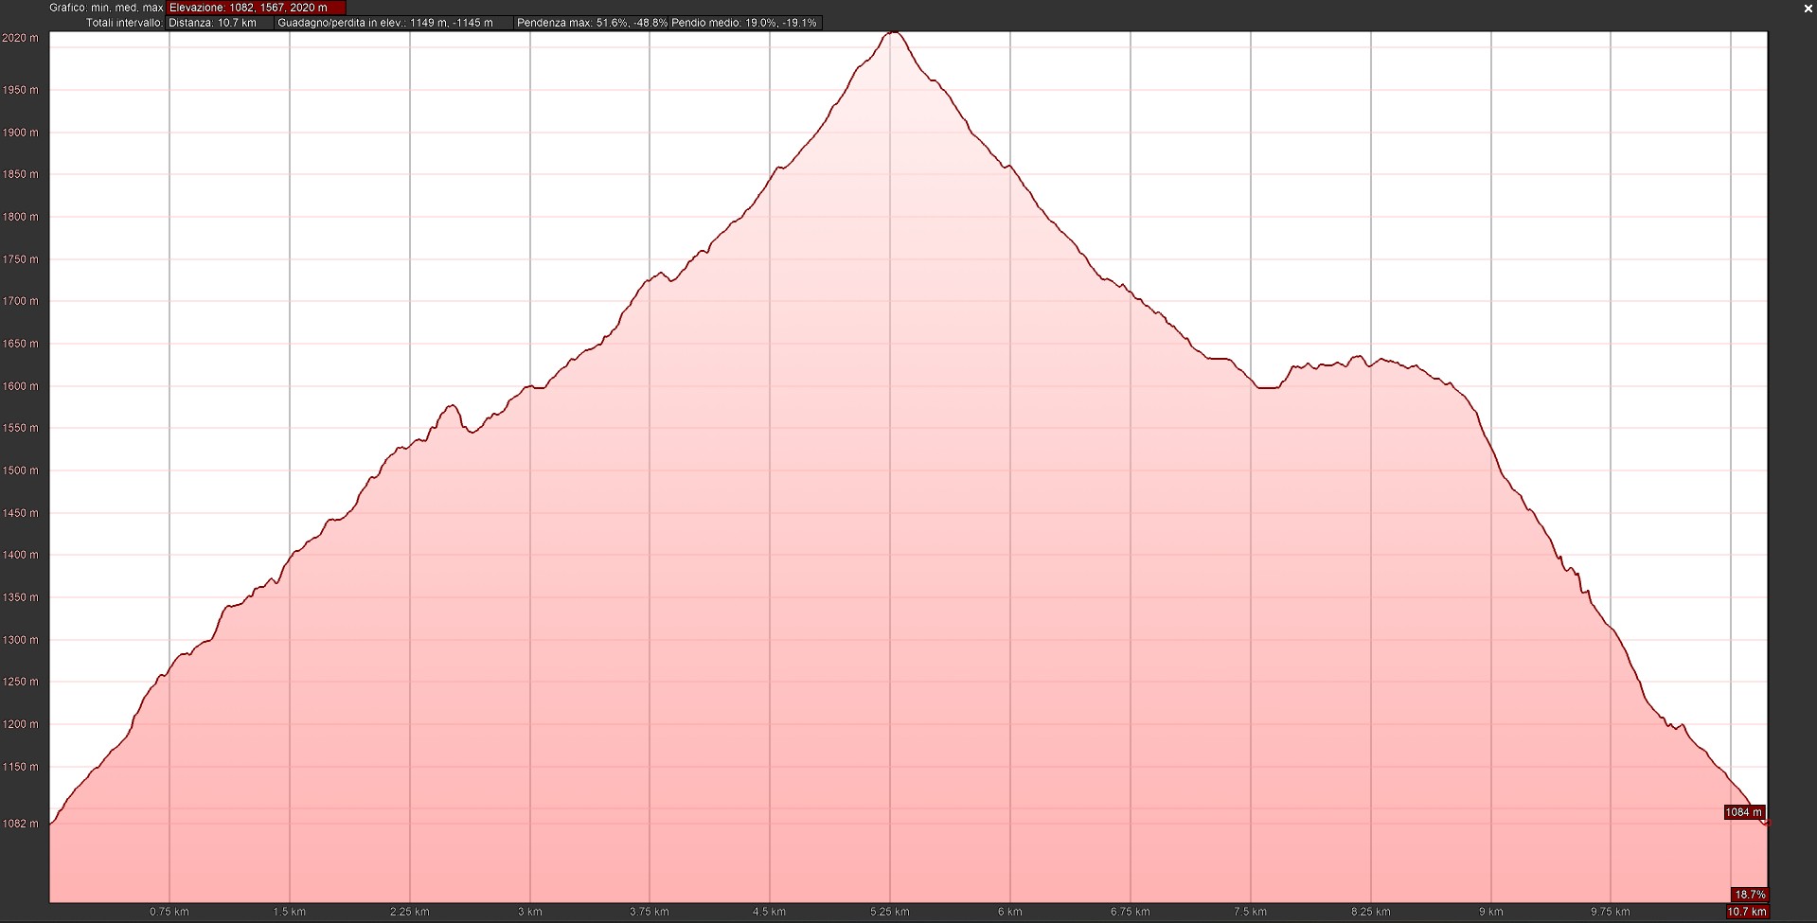Image resolution: width=1817 pixels, height=923 pixels.
Task: Click the '9.75 km' x-axis label
Action: 1611,912
